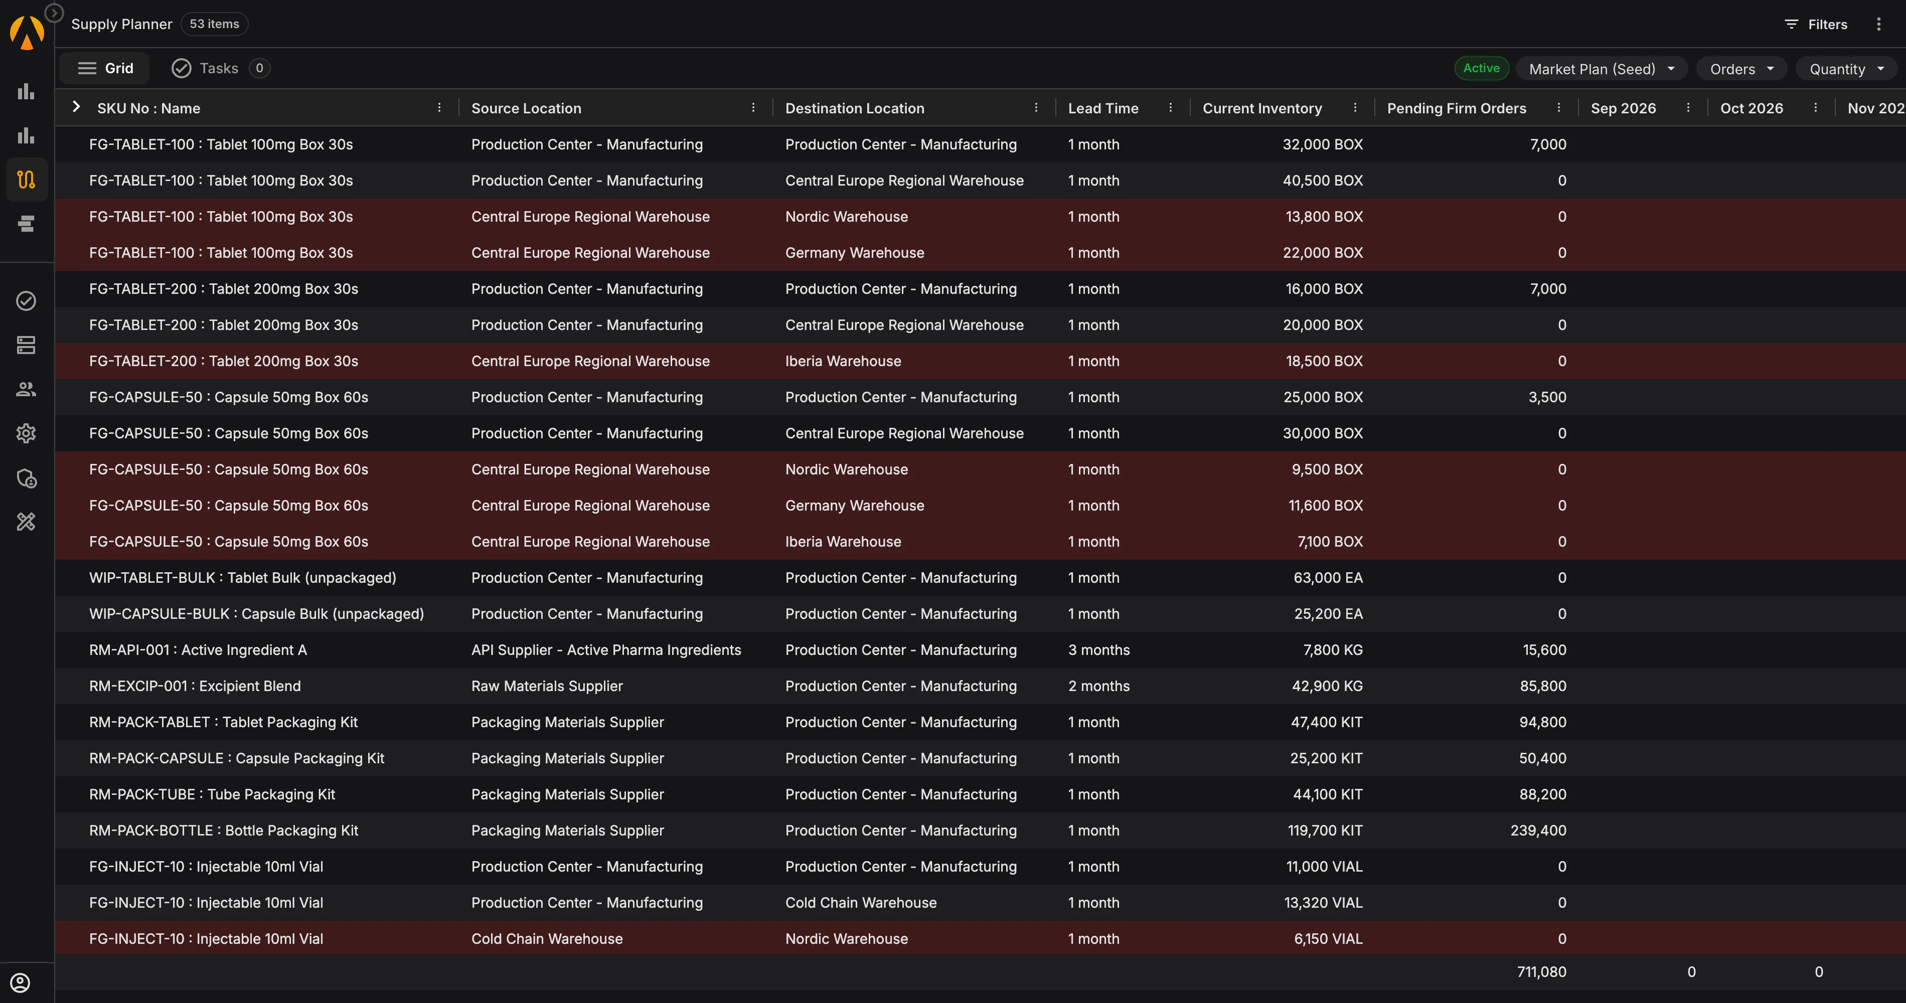Select RM-EXCIP-001 : Excipient Blend row
Viewport: 1906px width, 1003px height.
pos(981,686)
